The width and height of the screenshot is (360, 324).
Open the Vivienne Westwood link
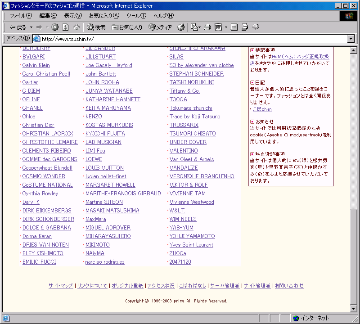[x=192, y=202]
